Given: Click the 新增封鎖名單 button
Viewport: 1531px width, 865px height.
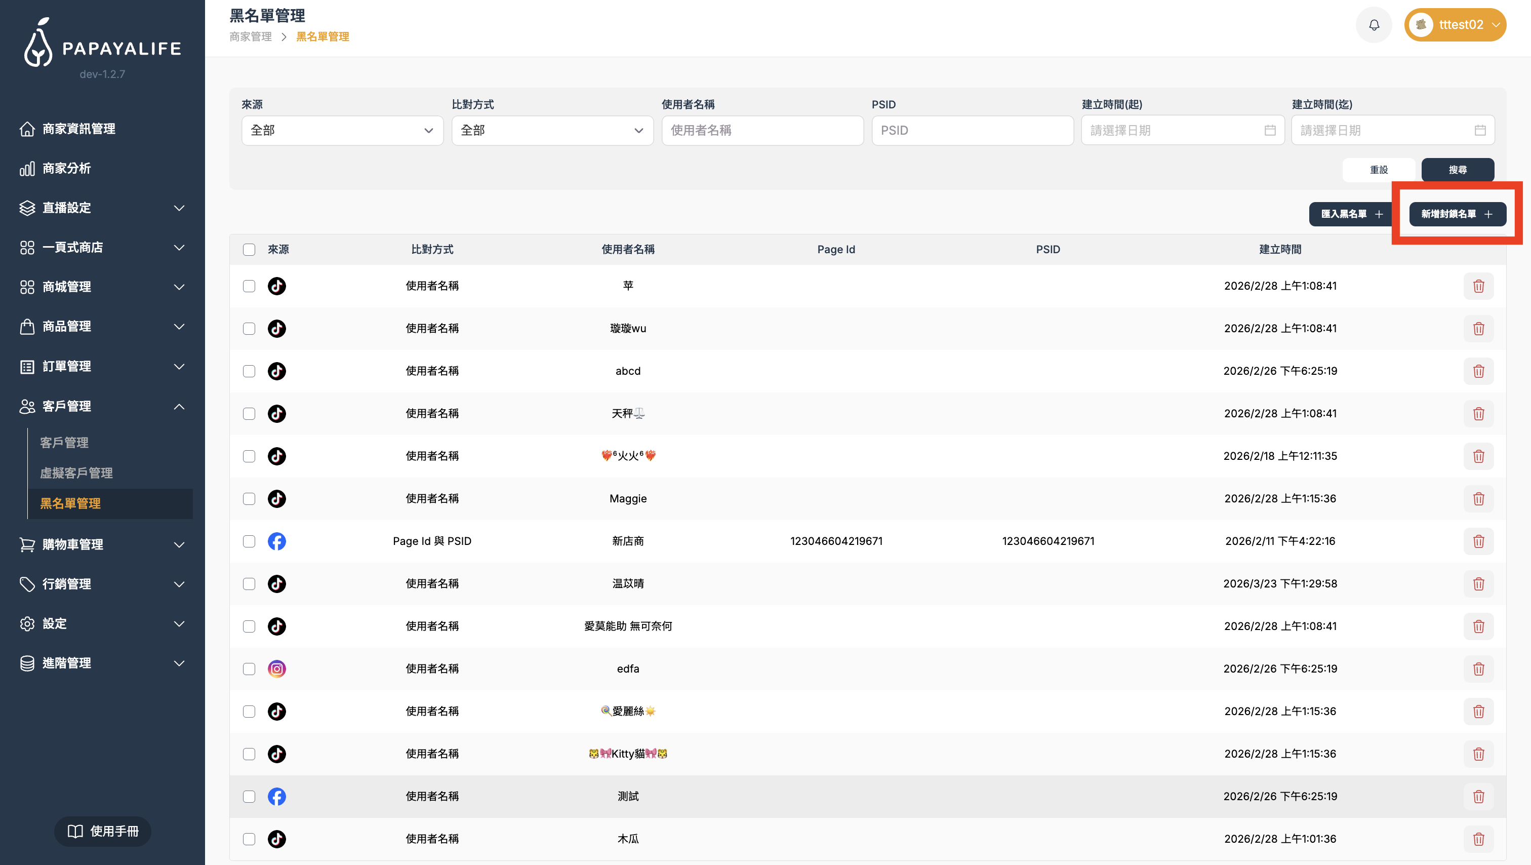Looking at the screenshot, I should click(x=1457, y=214).
